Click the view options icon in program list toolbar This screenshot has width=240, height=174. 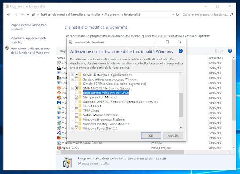tap(217, 51)
